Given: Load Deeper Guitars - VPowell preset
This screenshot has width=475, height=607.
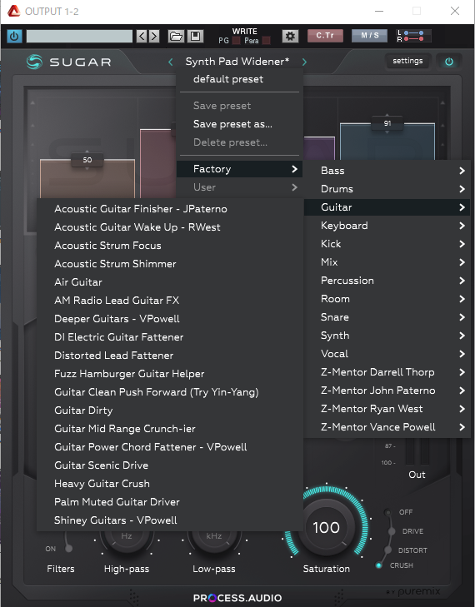Looking at the screenshot, I should [170, 319].
